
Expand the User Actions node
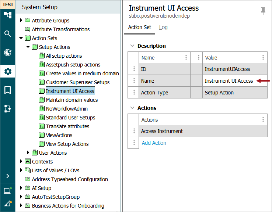coord(28,153)
